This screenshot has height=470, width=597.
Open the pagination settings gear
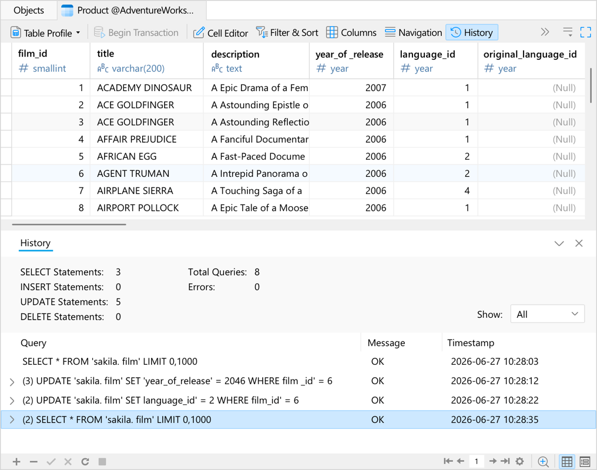(x=519, y=461)
